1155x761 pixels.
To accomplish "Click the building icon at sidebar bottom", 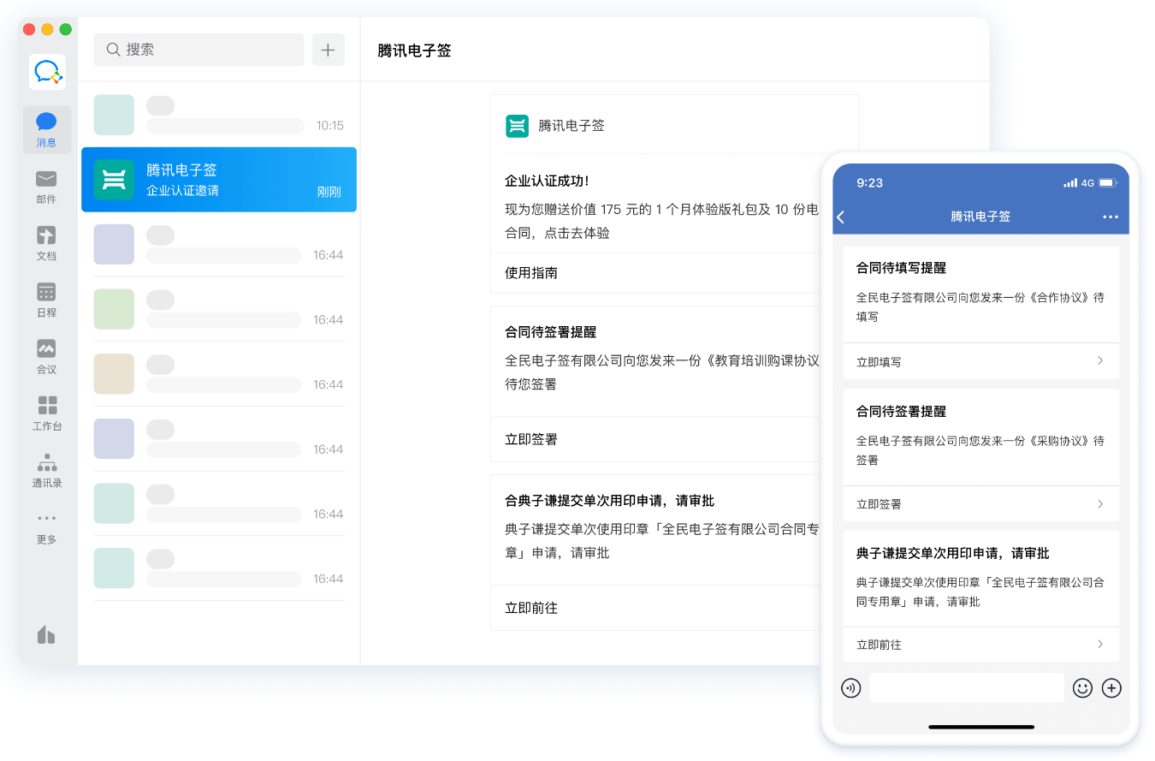I will coord(46,634).
